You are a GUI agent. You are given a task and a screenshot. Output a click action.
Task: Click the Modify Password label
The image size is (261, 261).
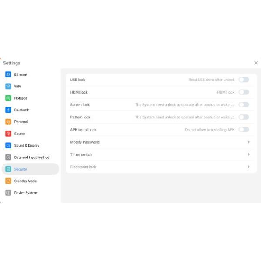point(85,142)
